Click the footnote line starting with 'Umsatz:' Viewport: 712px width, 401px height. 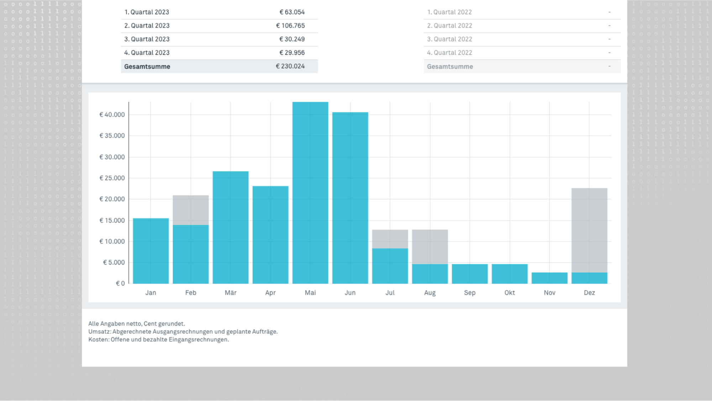tap(183, 332)
